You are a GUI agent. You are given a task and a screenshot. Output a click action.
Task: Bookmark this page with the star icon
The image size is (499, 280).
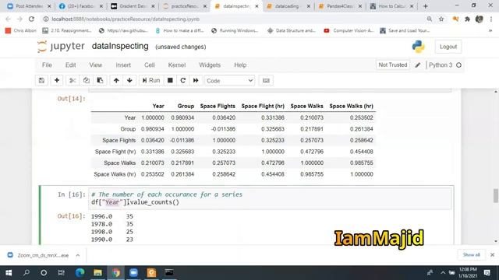(x=441, y=19)
